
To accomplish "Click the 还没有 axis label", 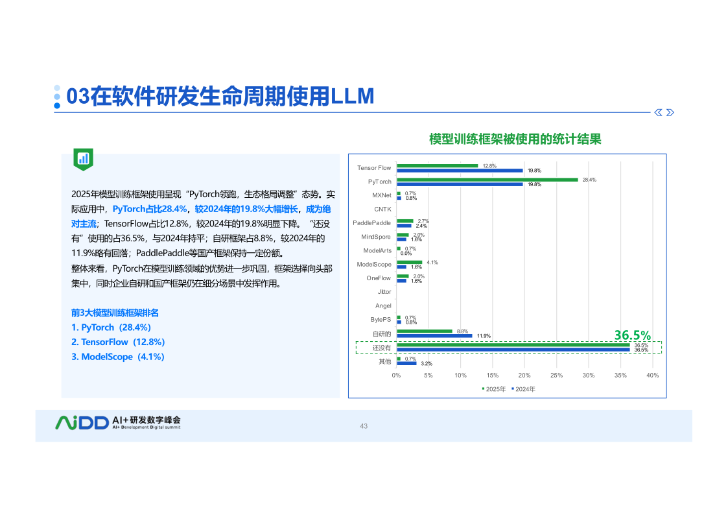I will click(382, 348).
